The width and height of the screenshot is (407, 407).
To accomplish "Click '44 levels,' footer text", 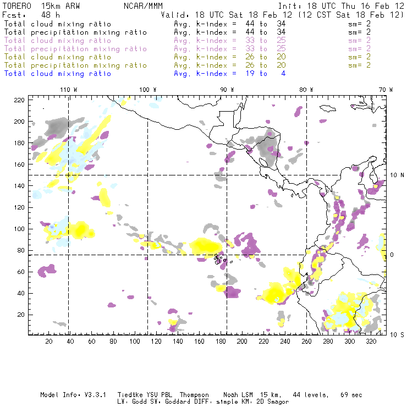I will click(x=311, y=395).
